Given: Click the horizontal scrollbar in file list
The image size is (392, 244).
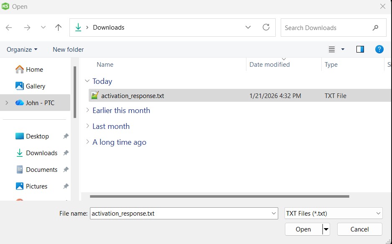Looking at the screenshot, I should (219, 196).
